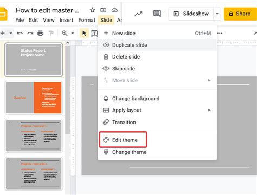Choose Duplicate slide
The height and width of the screenshot is (195, 257).
click(157, 45)
